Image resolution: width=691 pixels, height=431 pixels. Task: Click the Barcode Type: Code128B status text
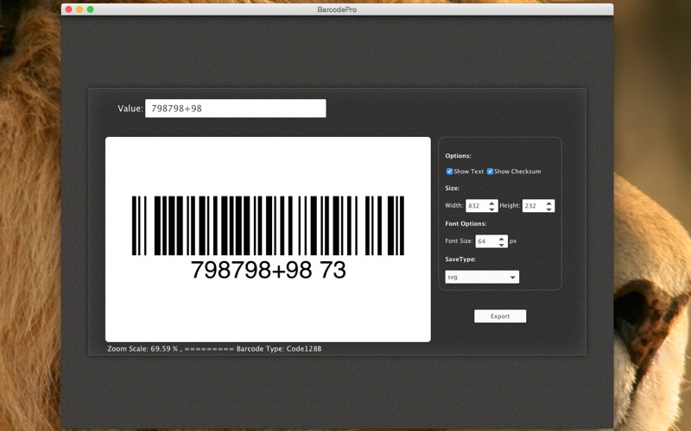coord(279,349)
